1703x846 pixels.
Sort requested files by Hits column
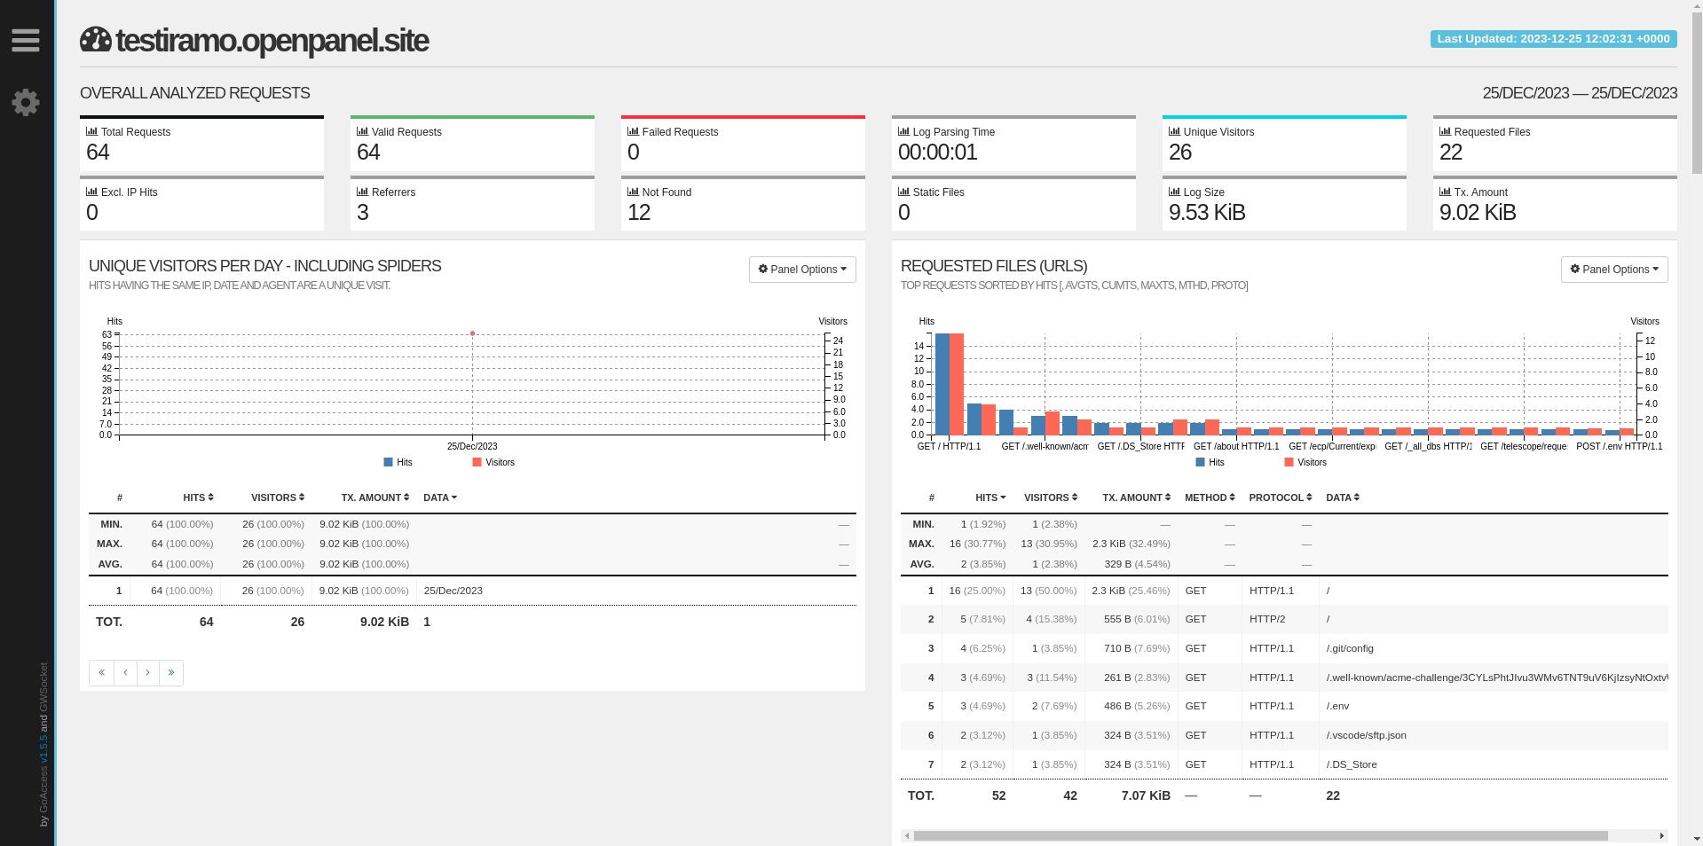990,497
